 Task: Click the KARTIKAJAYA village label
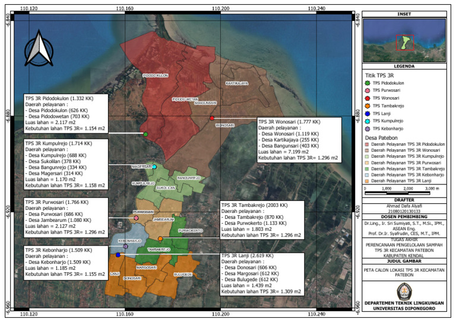tap(237, 84)
